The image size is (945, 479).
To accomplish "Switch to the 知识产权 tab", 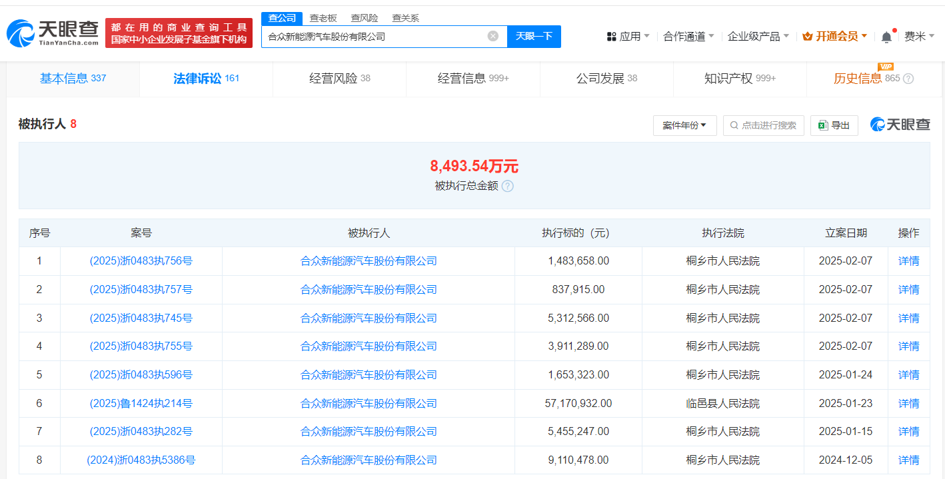I will pos(739,79).
